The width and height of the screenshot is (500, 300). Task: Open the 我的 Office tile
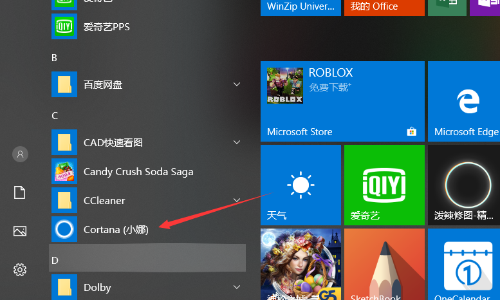(x=384, y=7)
